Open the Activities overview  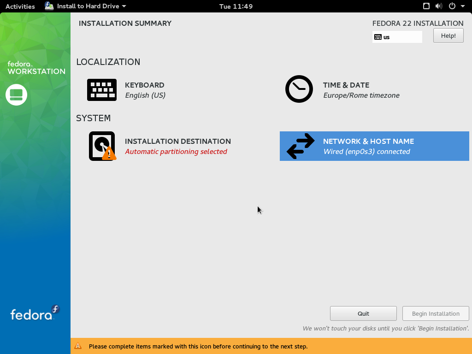coord(20,6)
